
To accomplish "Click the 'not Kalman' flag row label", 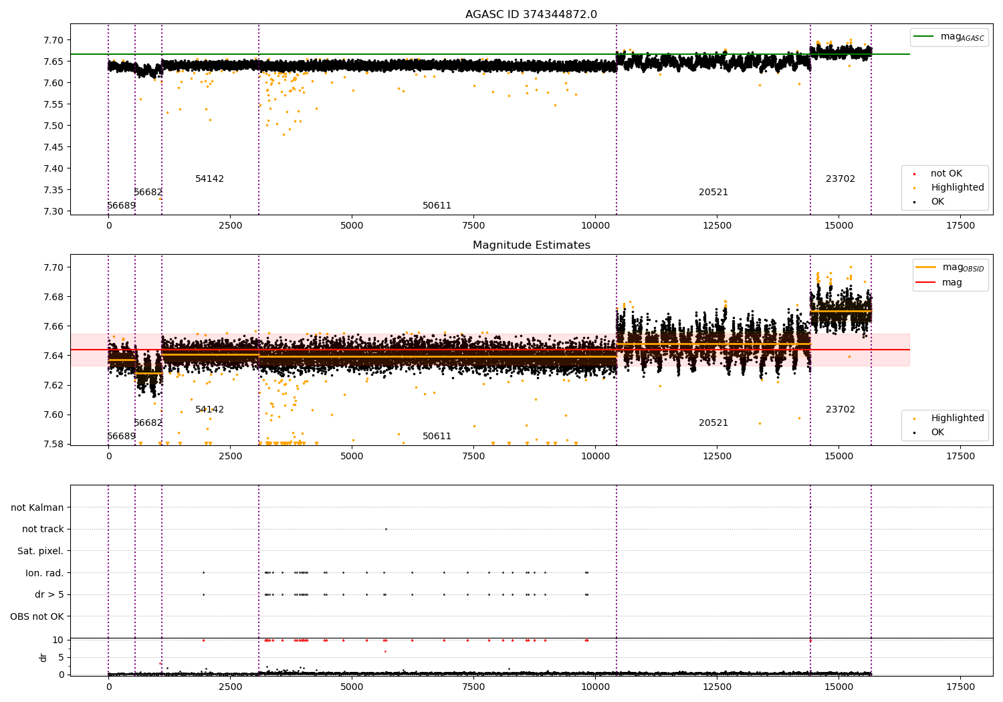I will (x=37, y=508).
